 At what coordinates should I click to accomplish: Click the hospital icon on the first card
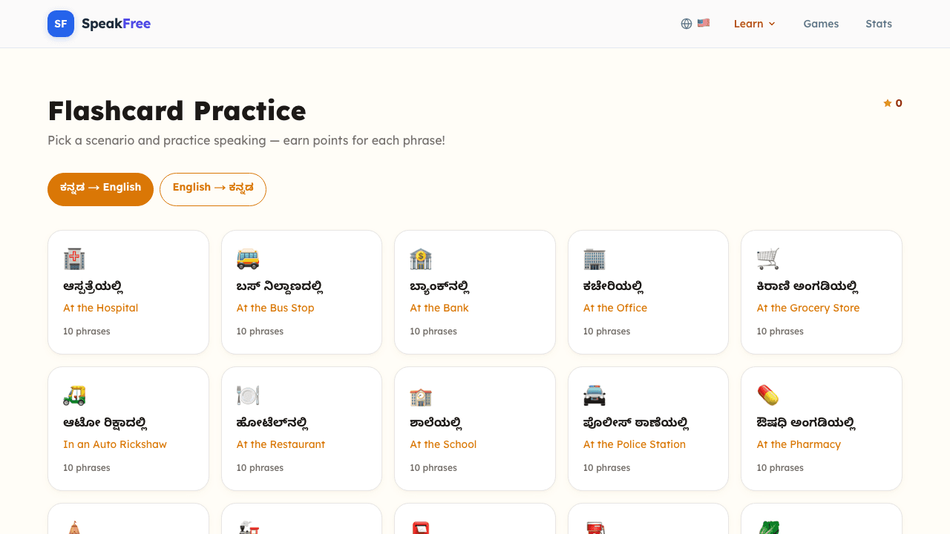75,259
